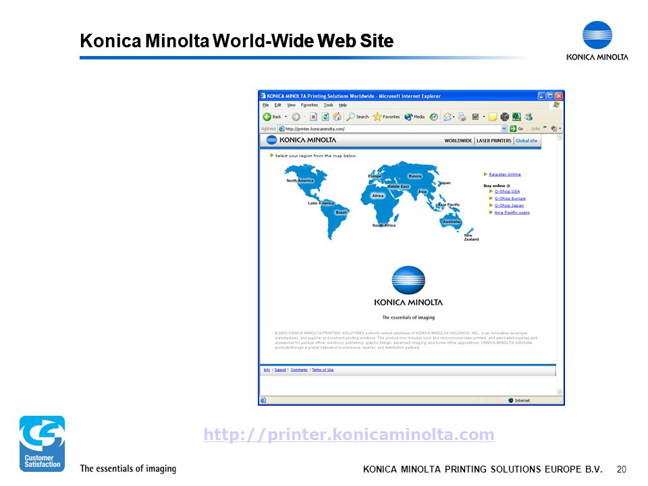648x486 pixels.
Task: Click the dark round toolbar icon
Action: tap(504, 117)
